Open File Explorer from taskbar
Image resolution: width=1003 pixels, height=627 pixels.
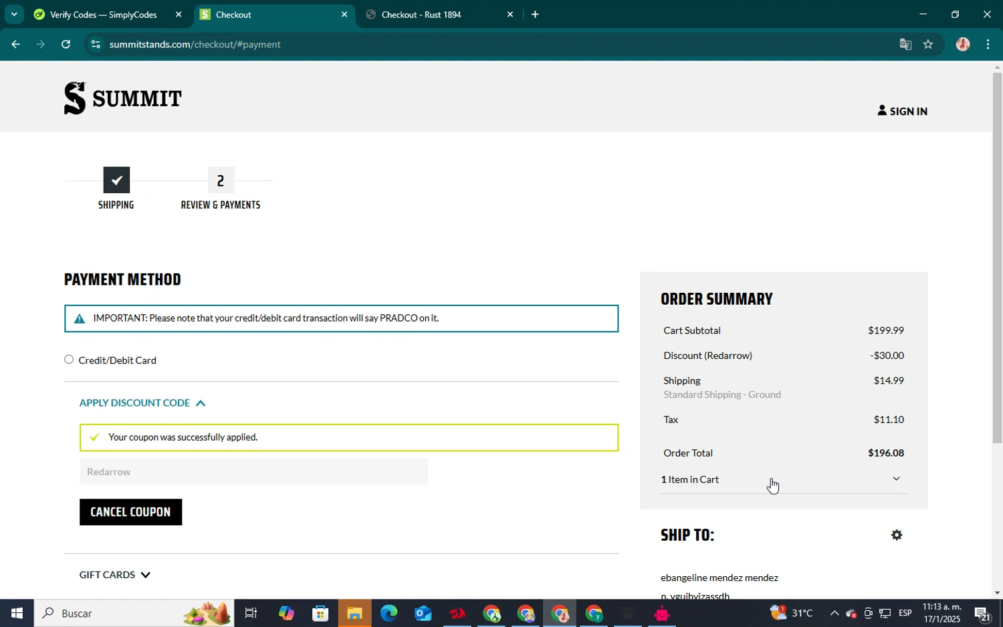[x=354, y=613]
